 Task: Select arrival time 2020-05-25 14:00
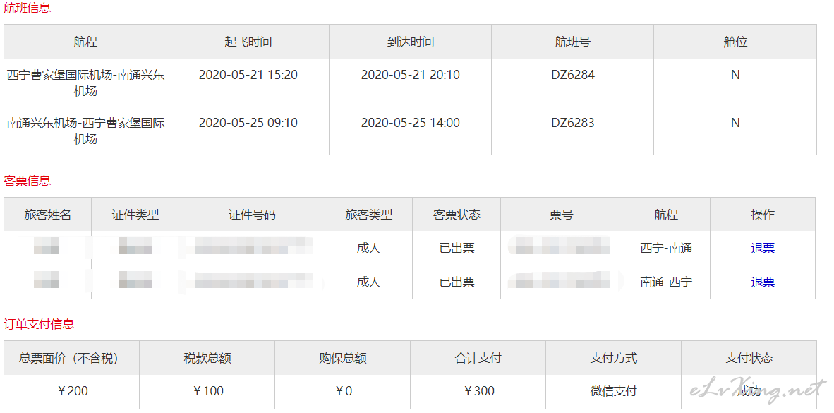[410, 123]
